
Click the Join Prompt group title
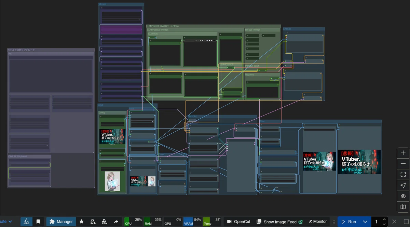point(226,64)
